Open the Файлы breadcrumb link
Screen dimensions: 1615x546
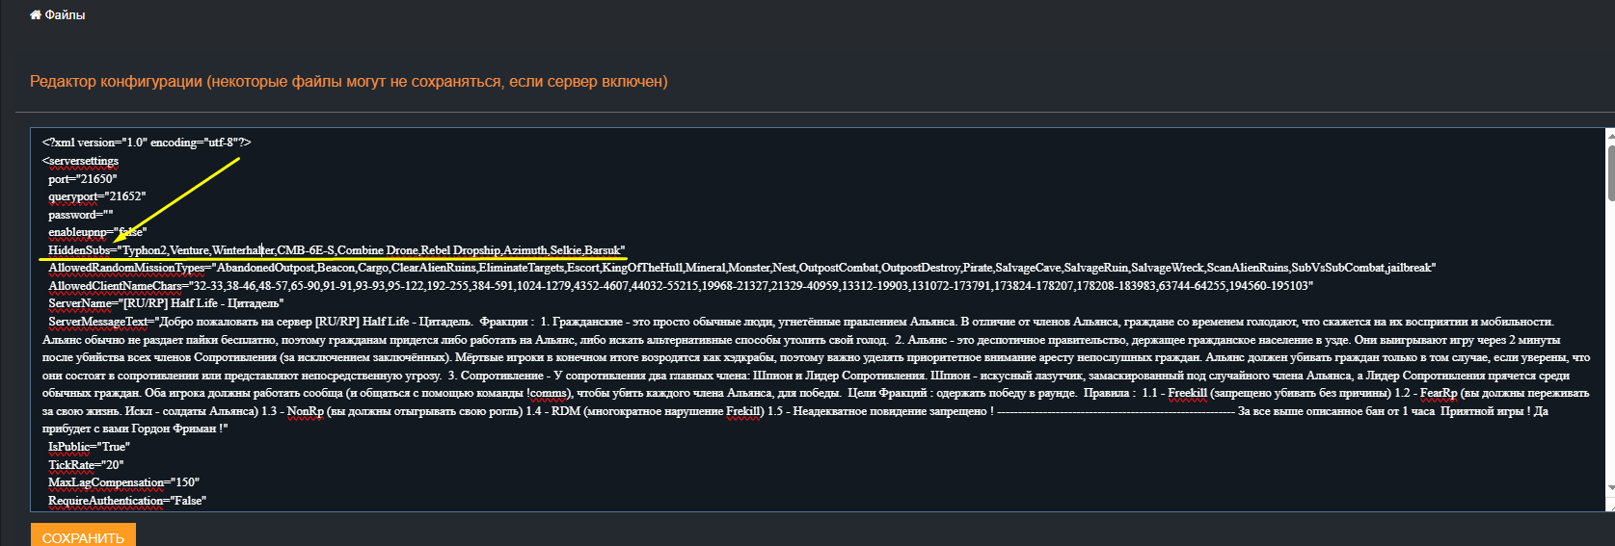65,15
